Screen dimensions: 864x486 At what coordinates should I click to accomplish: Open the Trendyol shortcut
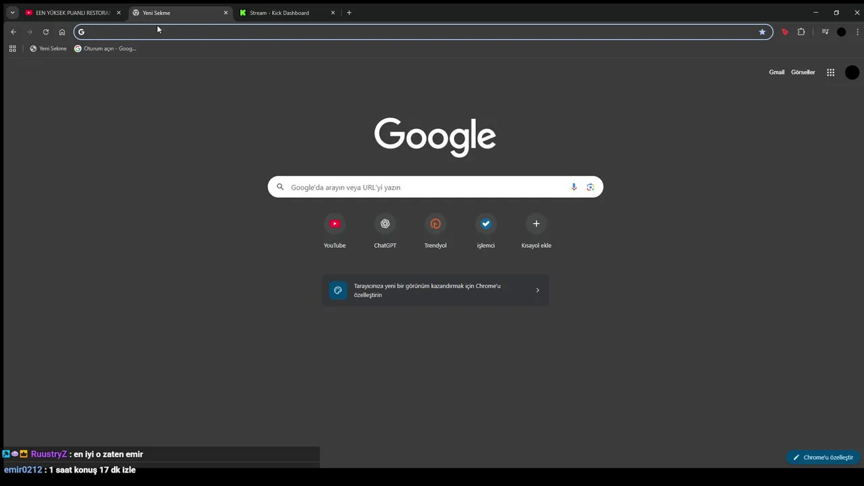coord(435,231)
